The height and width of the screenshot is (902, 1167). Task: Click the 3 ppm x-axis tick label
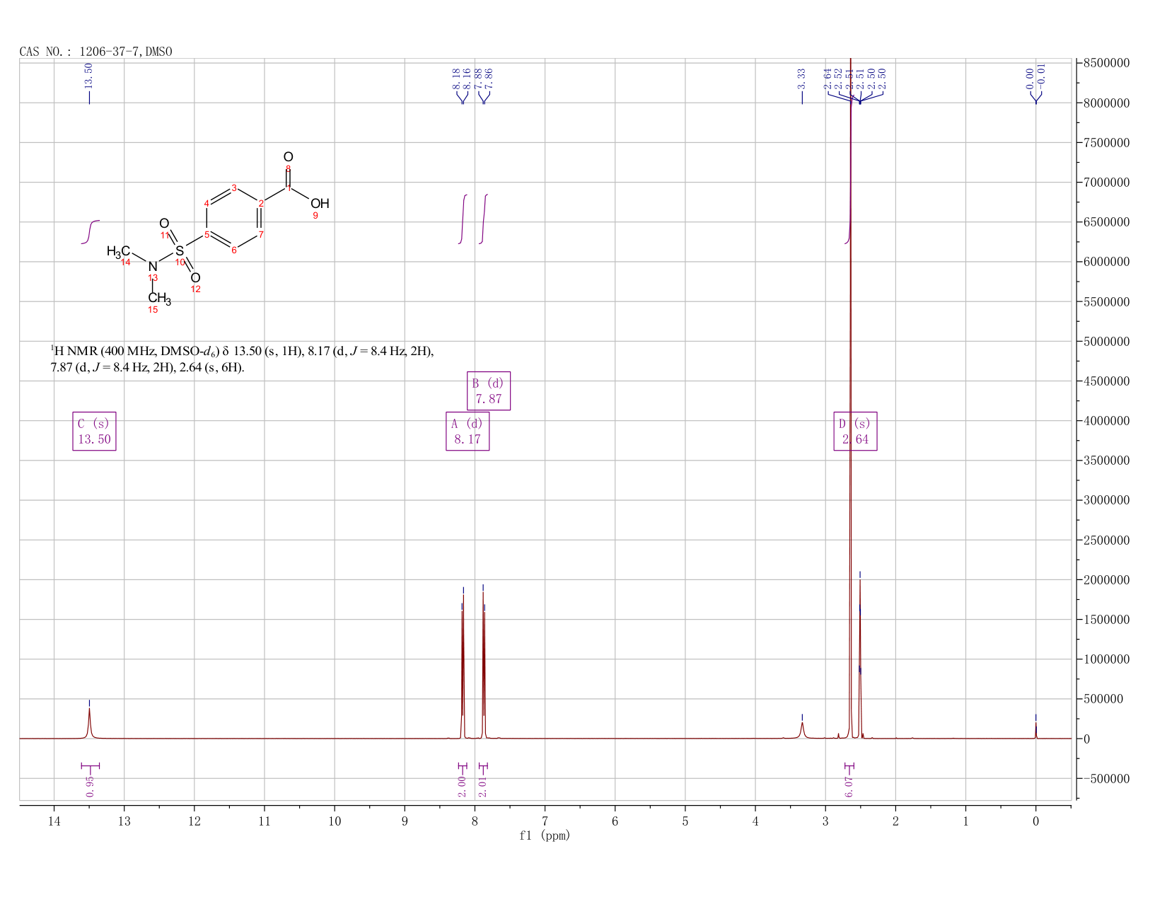[825, 821]
